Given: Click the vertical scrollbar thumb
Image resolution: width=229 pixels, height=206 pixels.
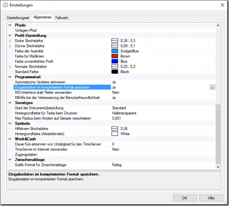Looking at the screenshot, I should tap(218, 134).
